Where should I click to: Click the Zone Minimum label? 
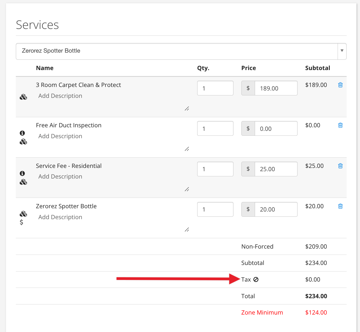262,313
